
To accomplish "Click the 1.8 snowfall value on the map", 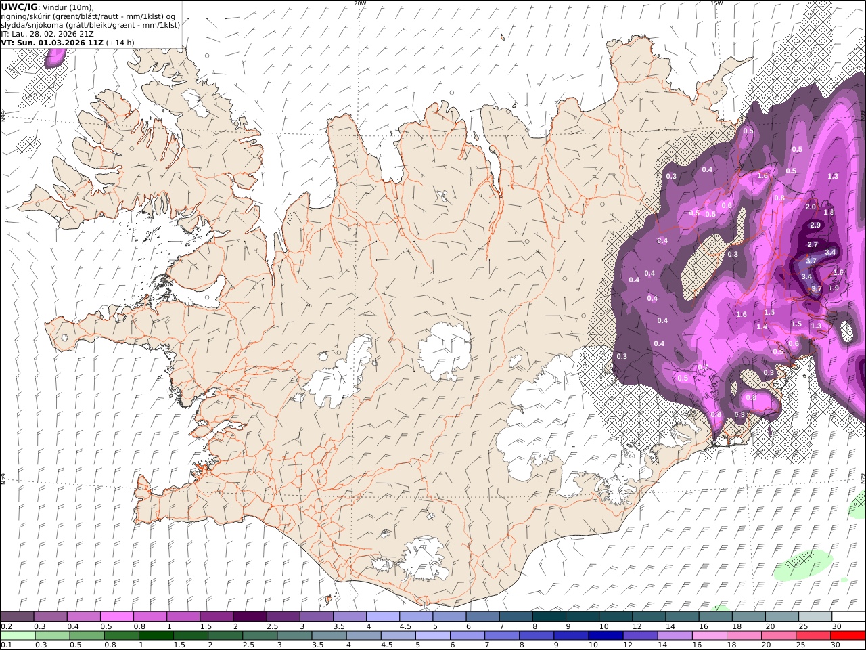I will coord(829,213).
